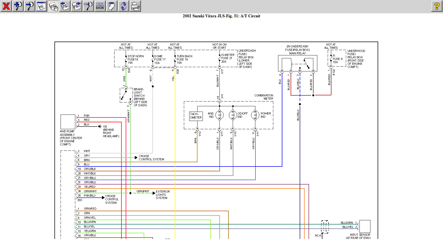Click the Tachometer box in diagram

tap(196, 116)
